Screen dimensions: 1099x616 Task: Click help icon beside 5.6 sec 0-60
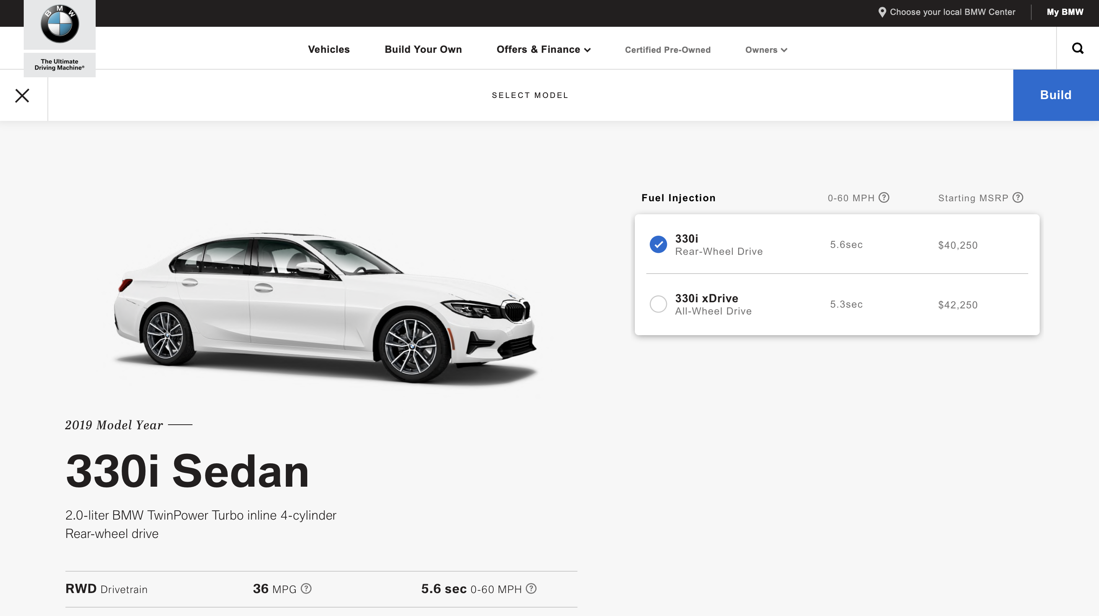click(531, 589)
